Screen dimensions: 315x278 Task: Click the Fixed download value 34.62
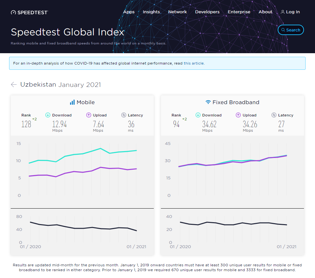click(x=209, y=124)
